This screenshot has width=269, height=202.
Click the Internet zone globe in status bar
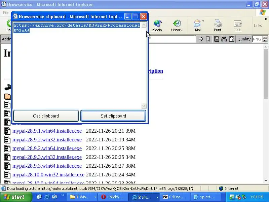coord(221,189)
